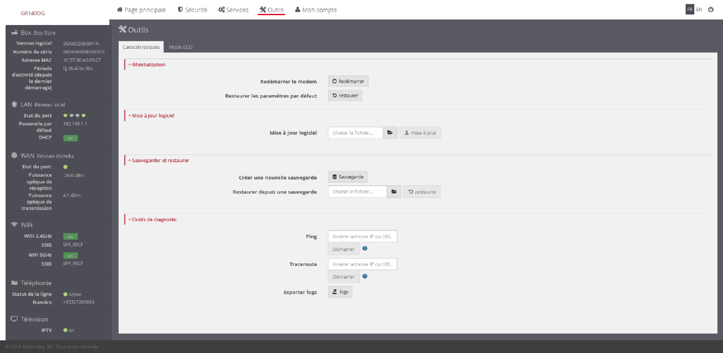Click the gears icon beside Services
This screenshot has width=723, height=353.
point(221,10)
